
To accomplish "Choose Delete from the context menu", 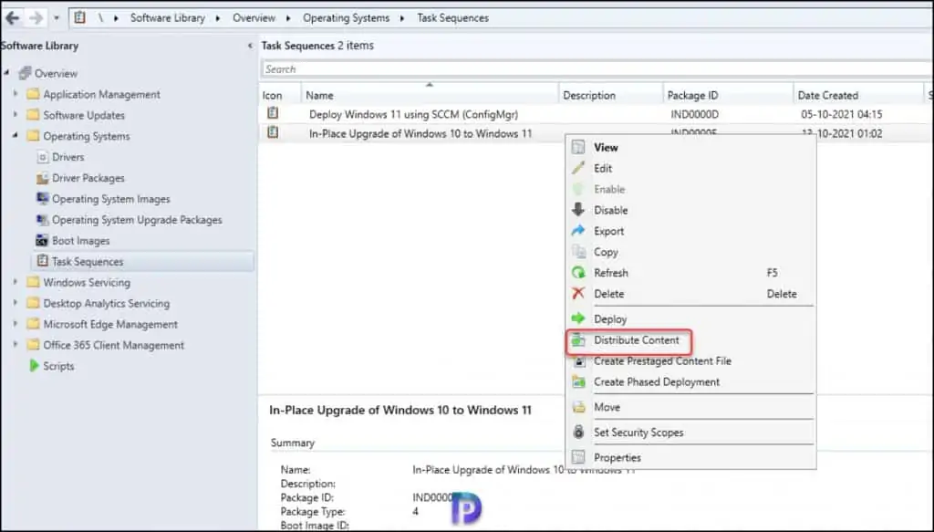I will (691, 294).
